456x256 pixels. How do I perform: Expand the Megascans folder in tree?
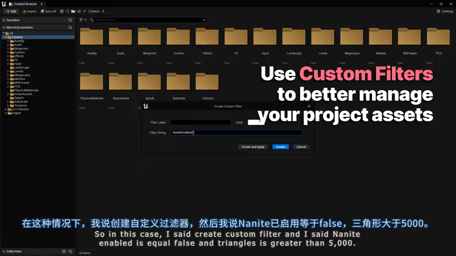[8, 75]
